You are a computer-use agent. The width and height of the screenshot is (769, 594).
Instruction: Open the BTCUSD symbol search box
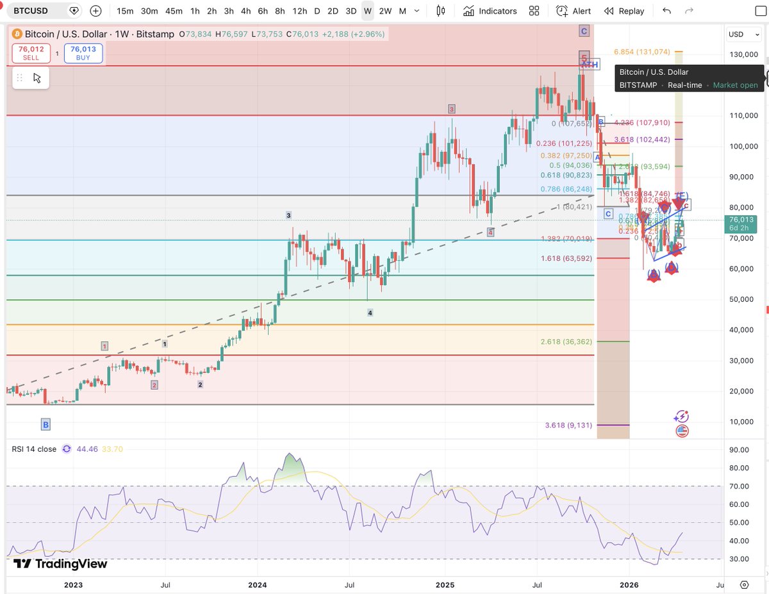point(38,11)
